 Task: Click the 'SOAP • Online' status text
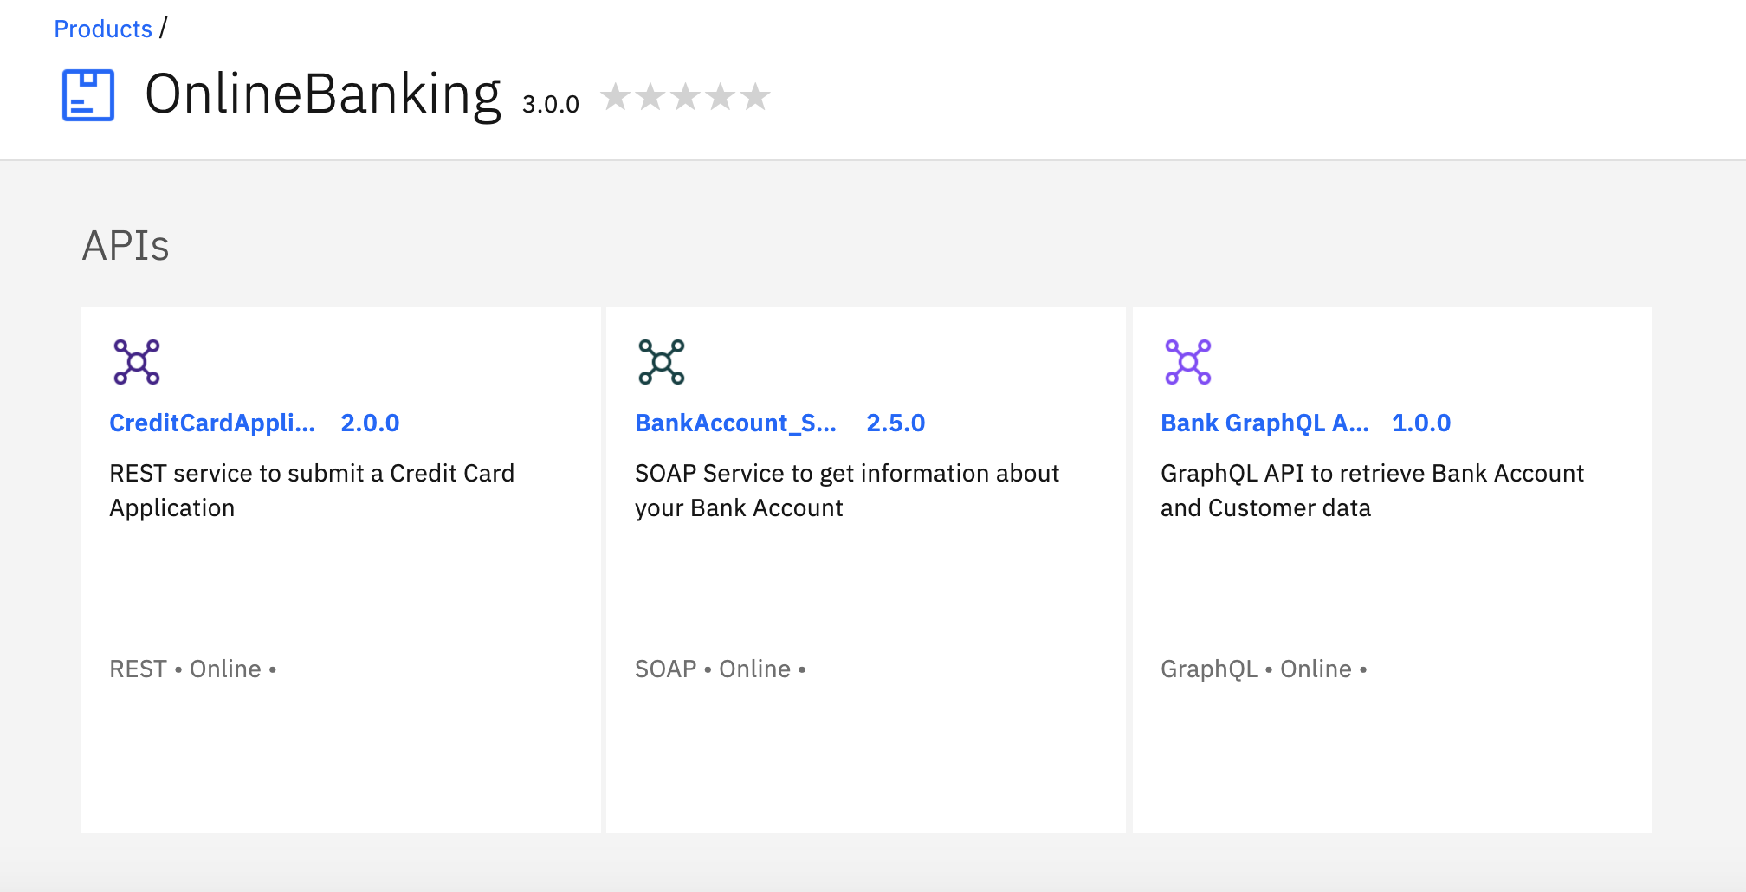[720, 669]
